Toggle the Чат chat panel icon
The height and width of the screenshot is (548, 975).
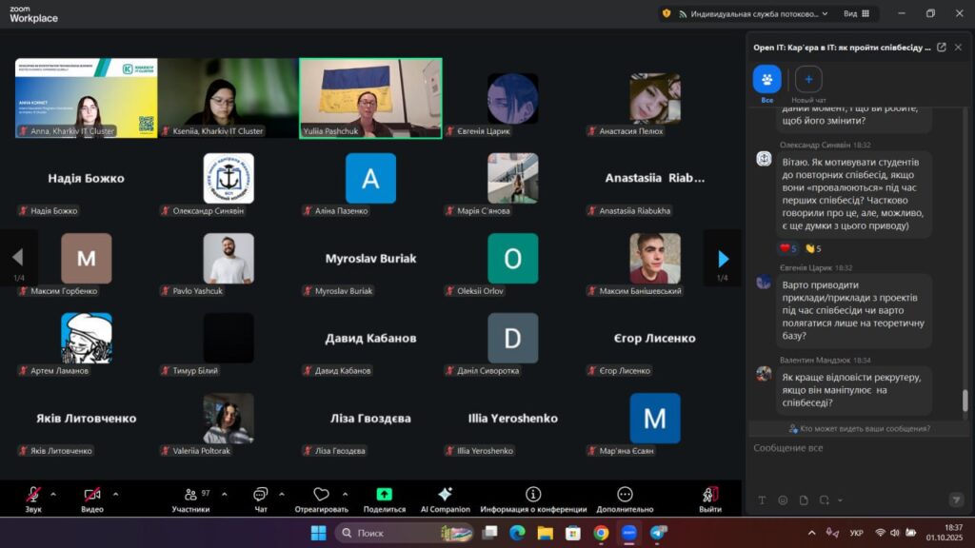click(x=260, y=495)
